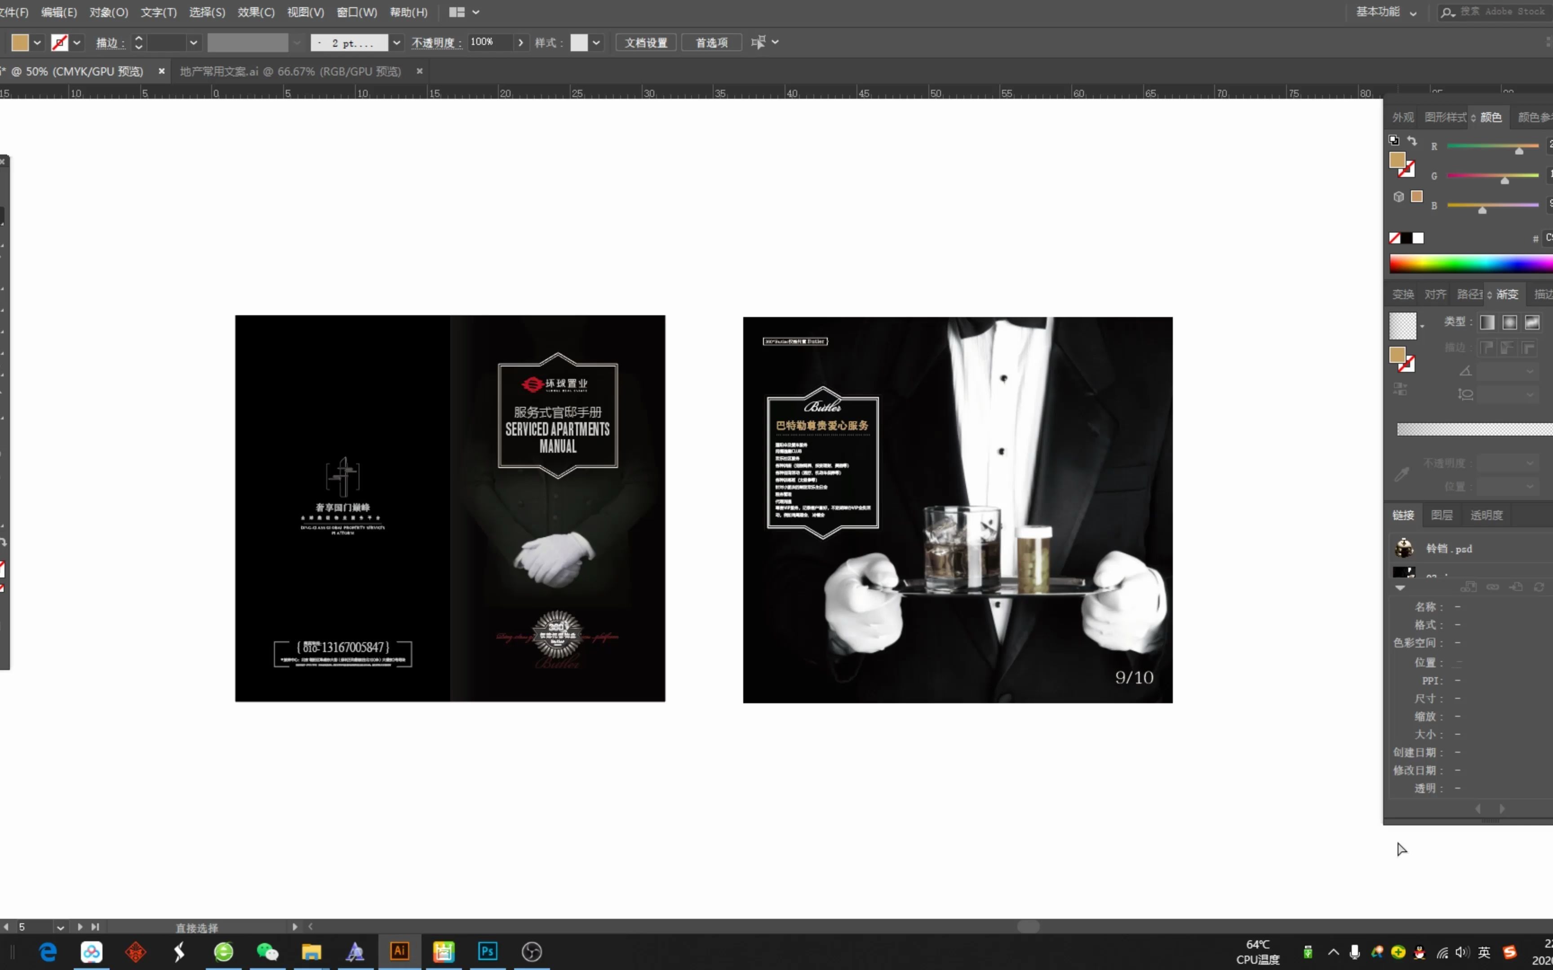1553x970 pixels.
Task: Click default fill and stroke icon
Action: [x=1394, y=140]
